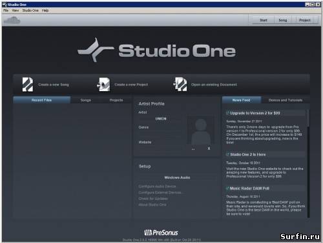The width and height of the screenshot is (323, 243).
Task: Click the Create a new Song icon
Action: pos(28,85)
